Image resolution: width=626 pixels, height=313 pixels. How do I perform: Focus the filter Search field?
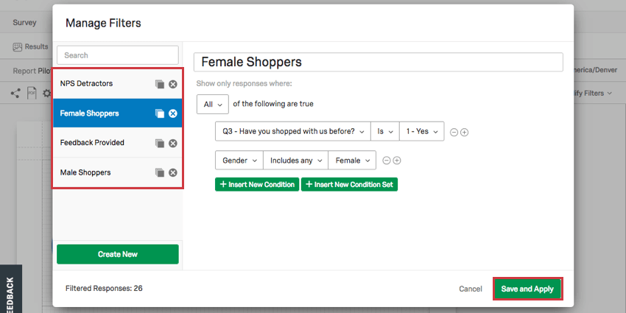pyautogui.click(x=118, y=55)
